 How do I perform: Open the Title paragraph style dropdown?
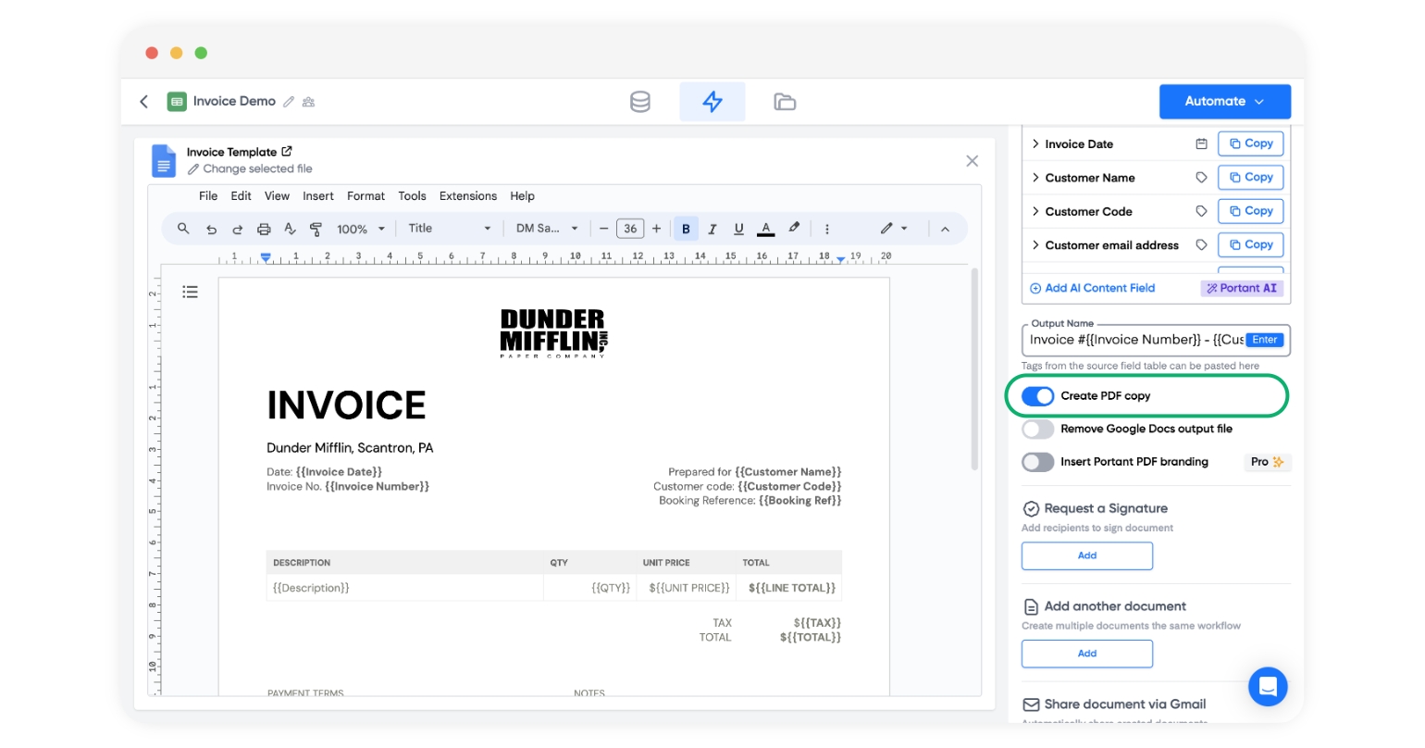[449, 229]
